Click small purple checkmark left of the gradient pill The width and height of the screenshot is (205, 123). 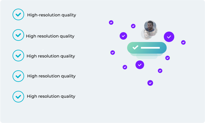click(112, 52)
